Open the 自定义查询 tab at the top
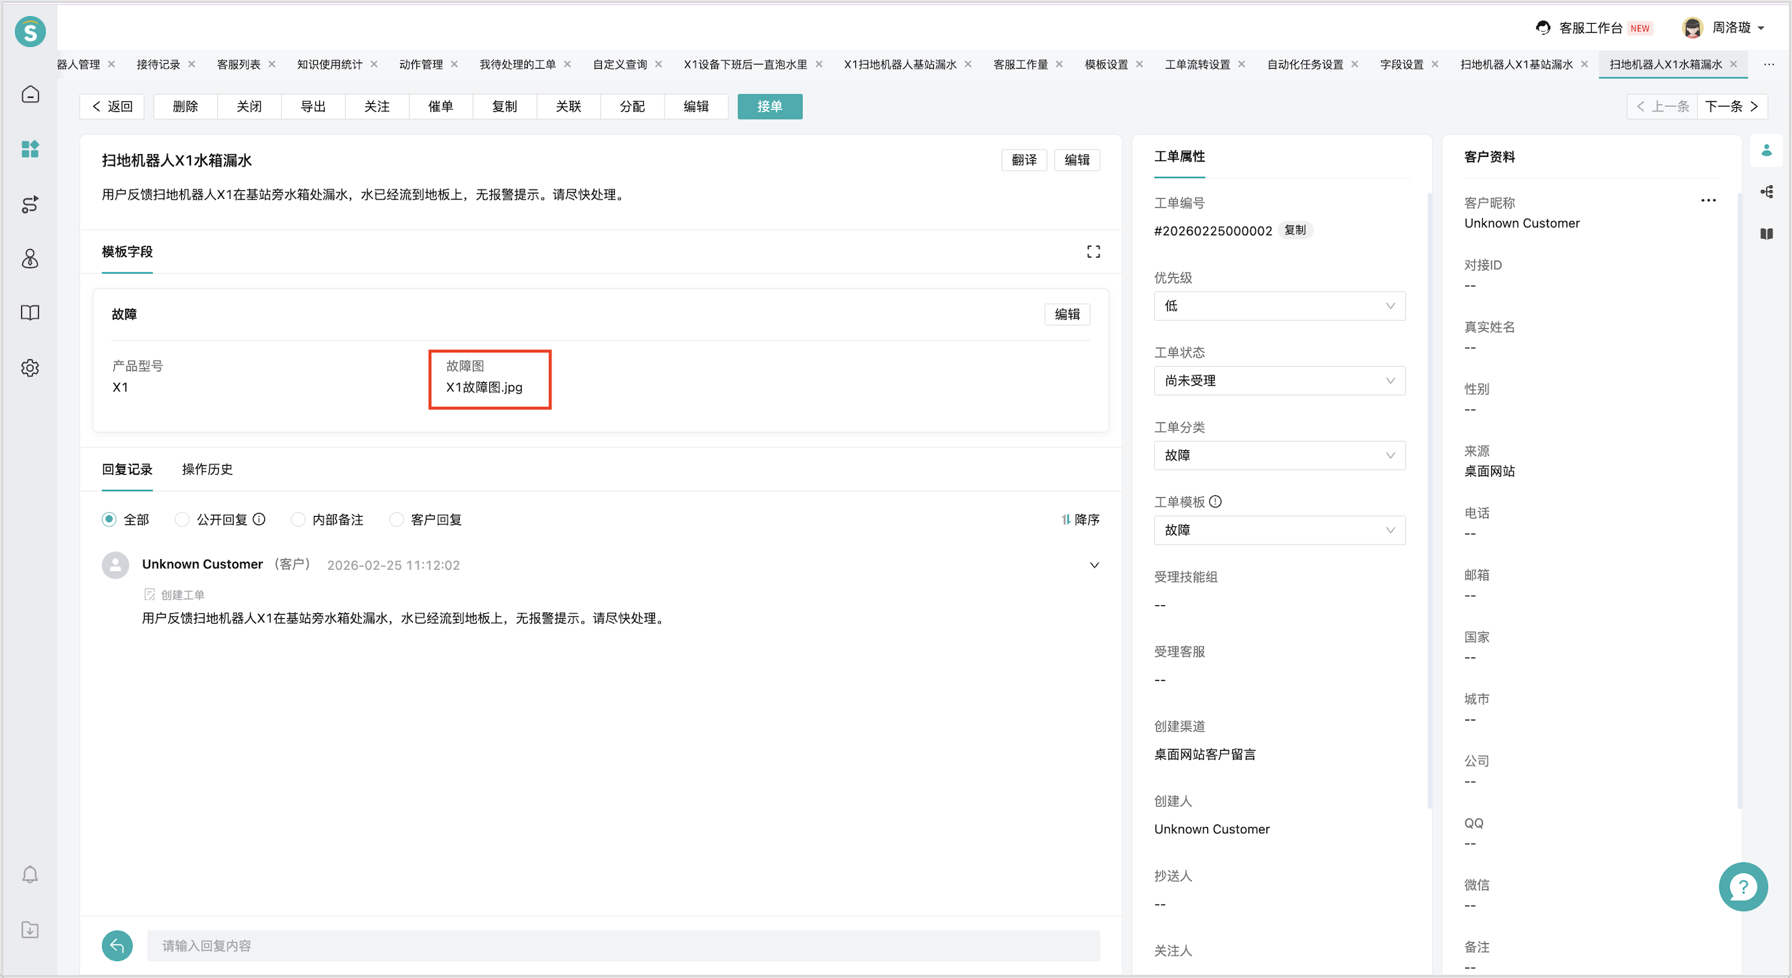Viewport: 1792px width, 978px height. tap(620, 64)
